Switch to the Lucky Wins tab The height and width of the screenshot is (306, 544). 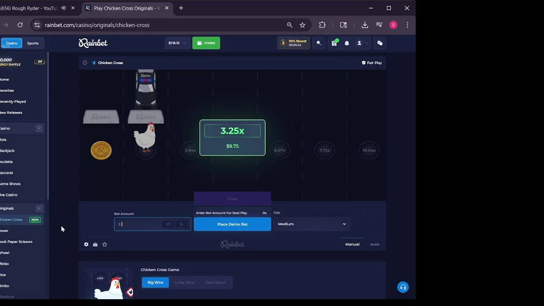pyautogui.click(x=184, y=283)
